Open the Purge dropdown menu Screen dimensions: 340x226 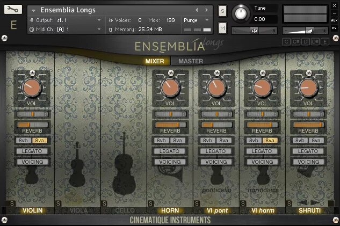(x=196, y=20)
